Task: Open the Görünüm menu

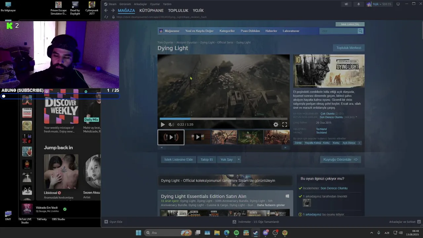Action: 125,4
